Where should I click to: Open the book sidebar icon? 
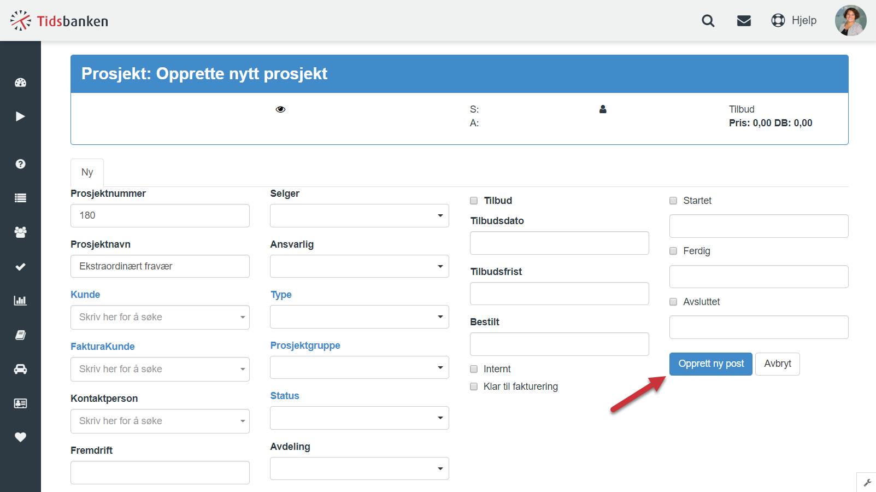[20, 335]
